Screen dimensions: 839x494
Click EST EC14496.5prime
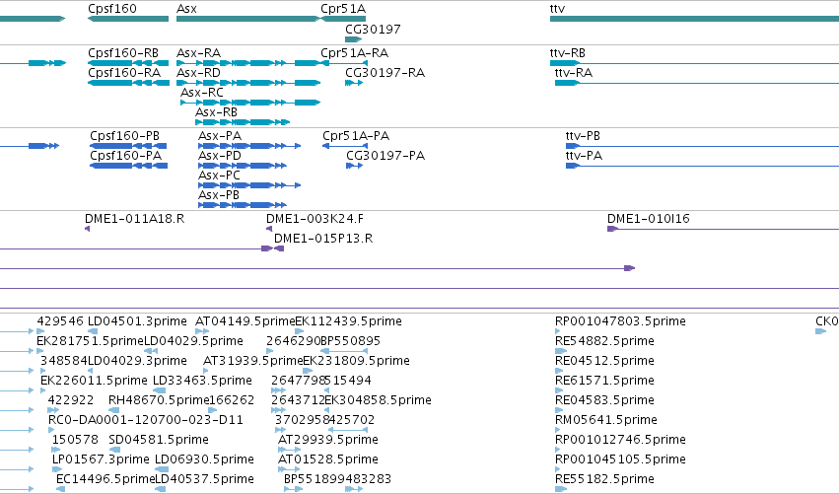tap(105, 480)
